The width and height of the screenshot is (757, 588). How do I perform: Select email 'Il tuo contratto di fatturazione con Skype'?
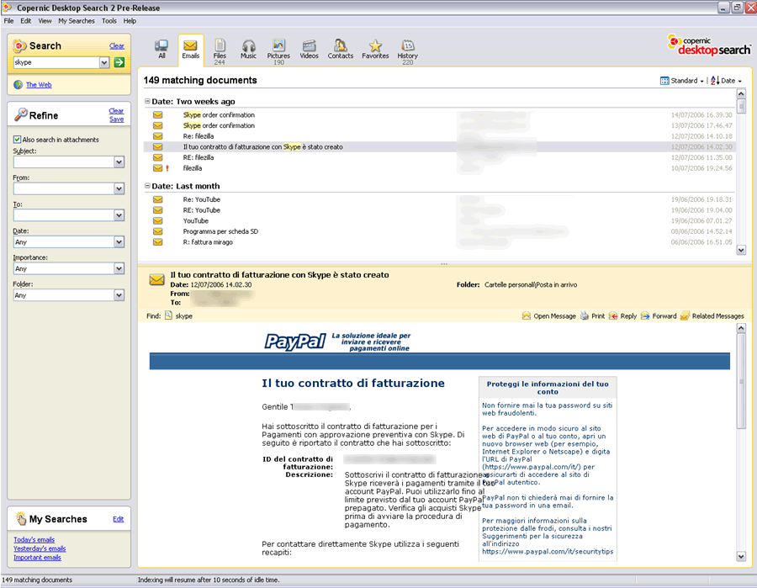[x=439, y=146]
